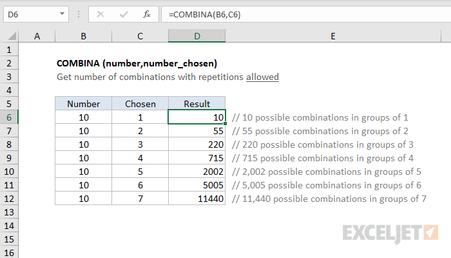Select cell containing result 11440
This screenshot has height=258, width=451.
197,199
